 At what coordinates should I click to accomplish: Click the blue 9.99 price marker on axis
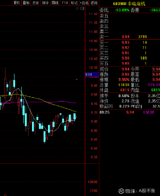coord(92,74)
